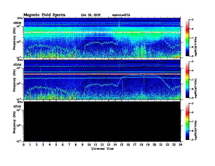Open the dH/dt spectrogram plot
The width and height of the screenshot is (215, 166).
coord(102,38)
